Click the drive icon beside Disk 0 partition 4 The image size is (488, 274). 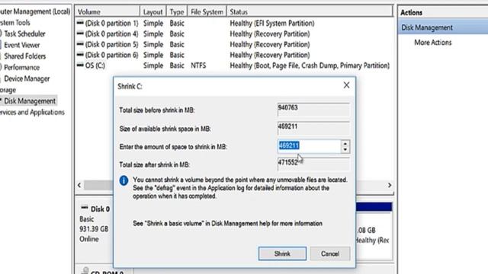[80, 33]
